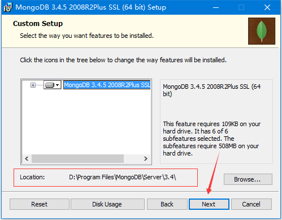
Task: Minimize the MongoDB Setup window
Action: [x=216, y=7]
